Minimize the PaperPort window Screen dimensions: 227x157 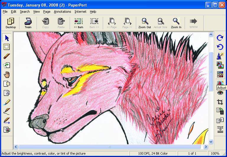[208, 5]
